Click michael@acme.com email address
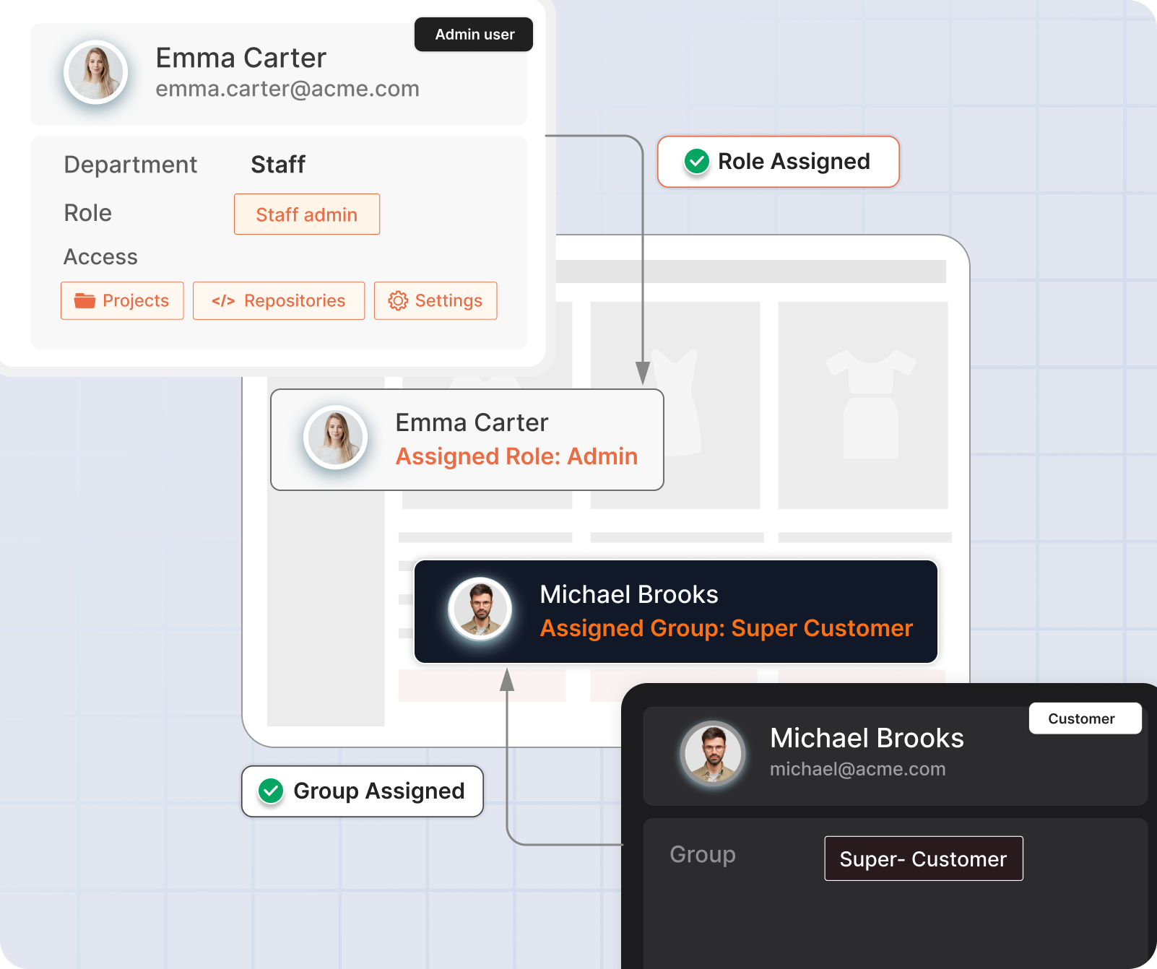Screen dimensions: 1157x969 [x=858, y=769]
